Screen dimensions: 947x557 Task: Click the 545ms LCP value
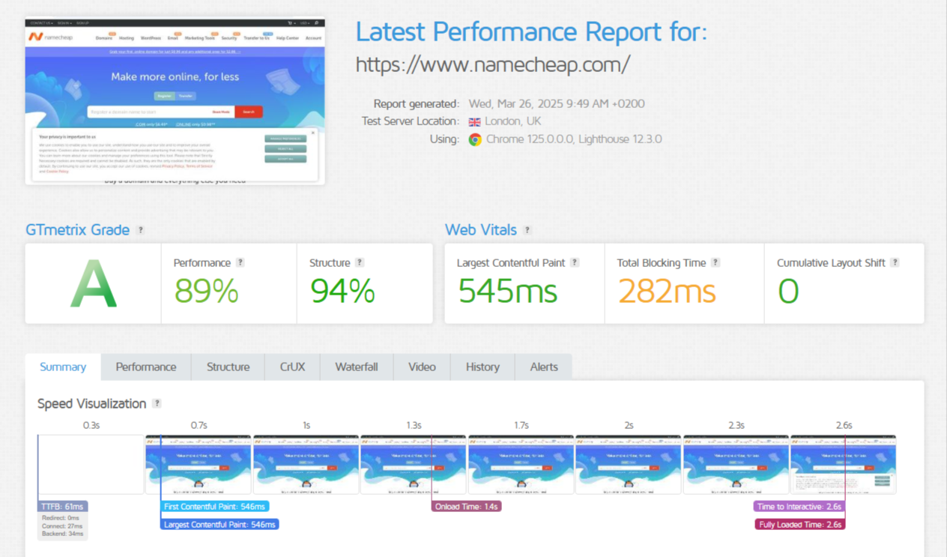(507, 291)
